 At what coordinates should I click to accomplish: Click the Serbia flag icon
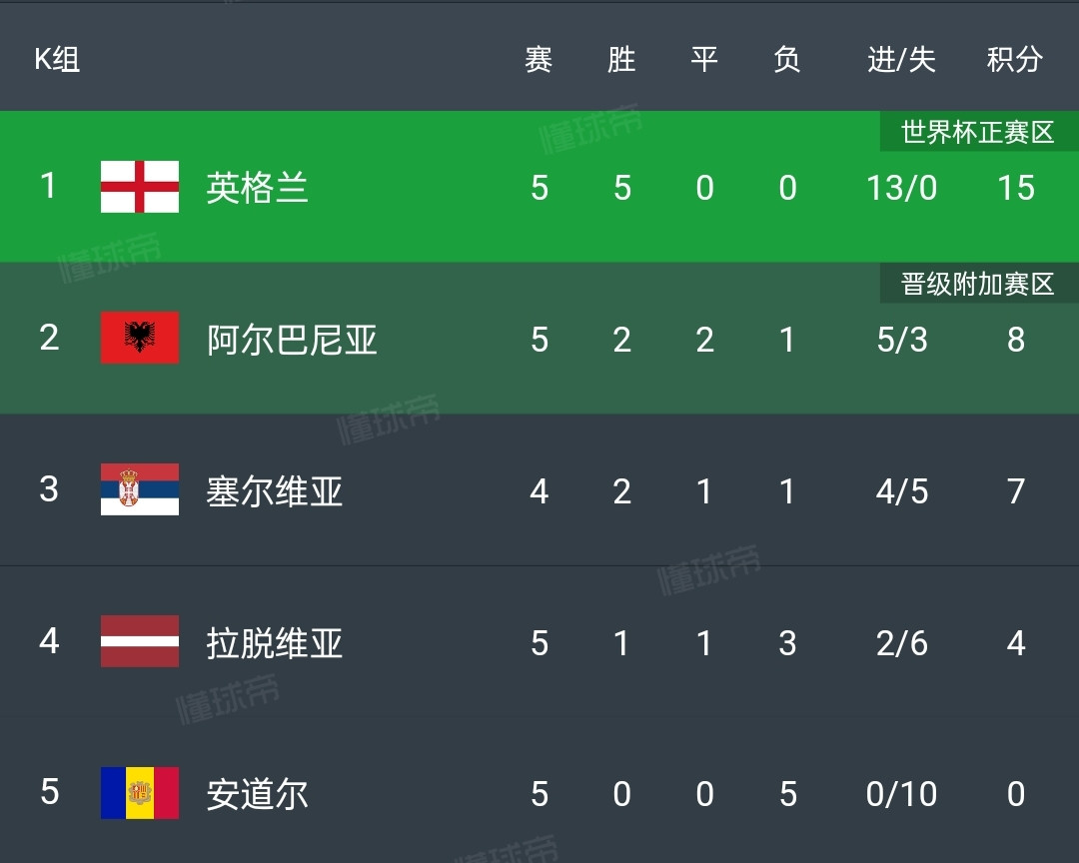(140, 490)
